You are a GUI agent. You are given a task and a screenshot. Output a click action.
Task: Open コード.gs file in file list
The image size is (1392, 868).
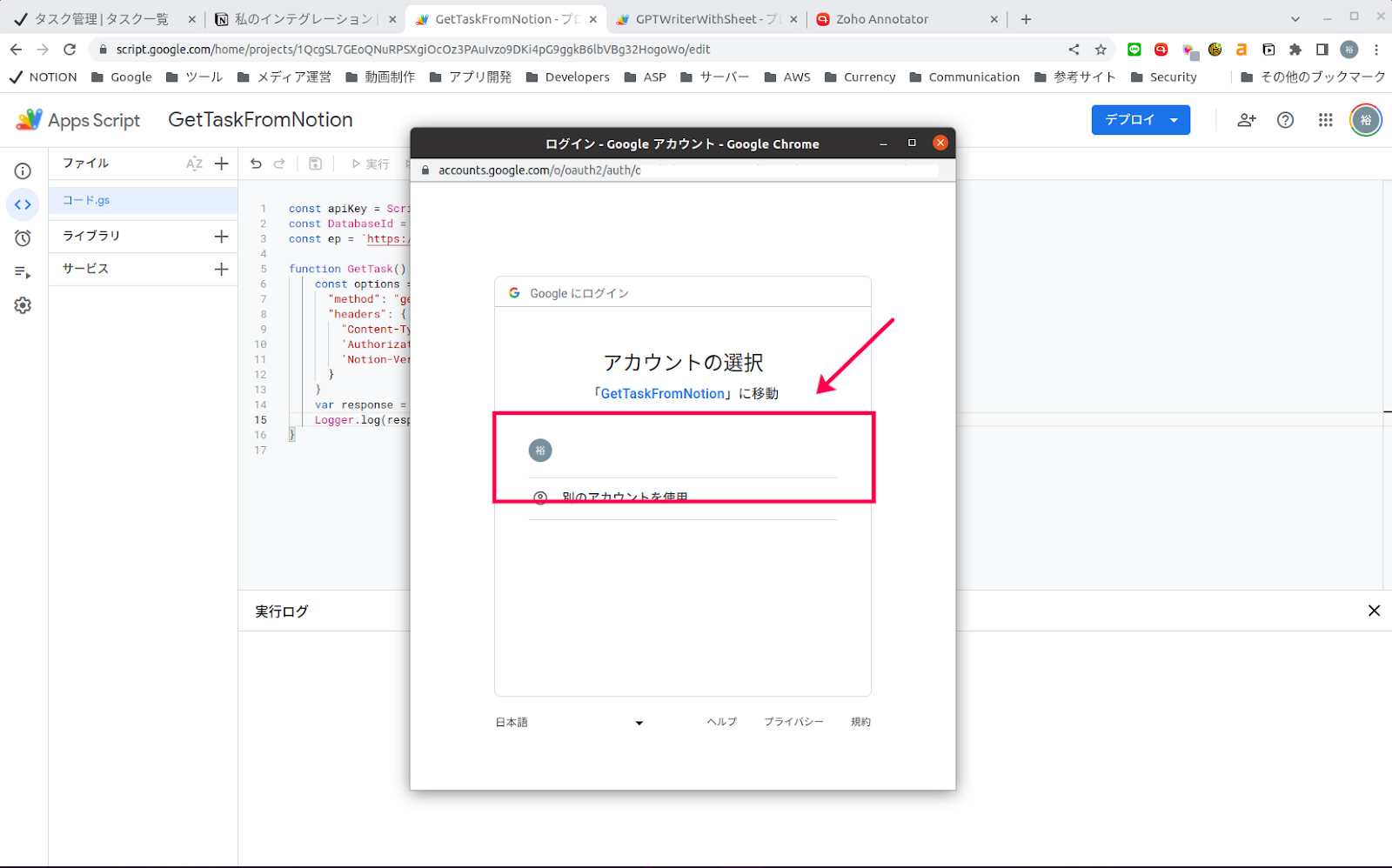click(143, 200)
